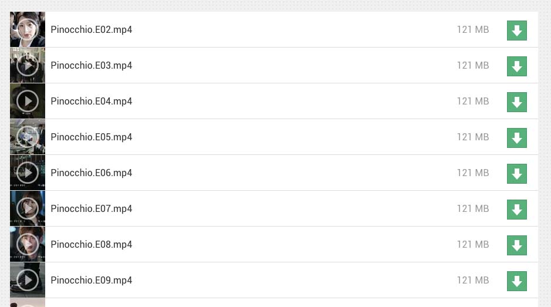Play the Pinocchio.E02 video thumbnail

(28, 29)
